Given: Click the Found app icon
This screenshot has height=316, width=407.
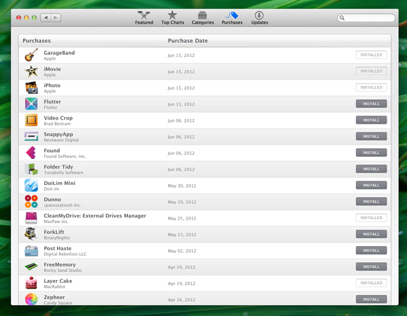Looking at the screenshot, I should coord(31,153).
